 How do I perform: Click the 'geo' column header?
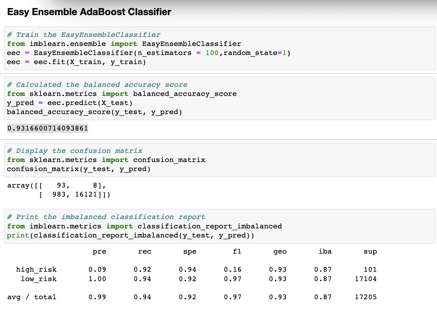(280, 252)
